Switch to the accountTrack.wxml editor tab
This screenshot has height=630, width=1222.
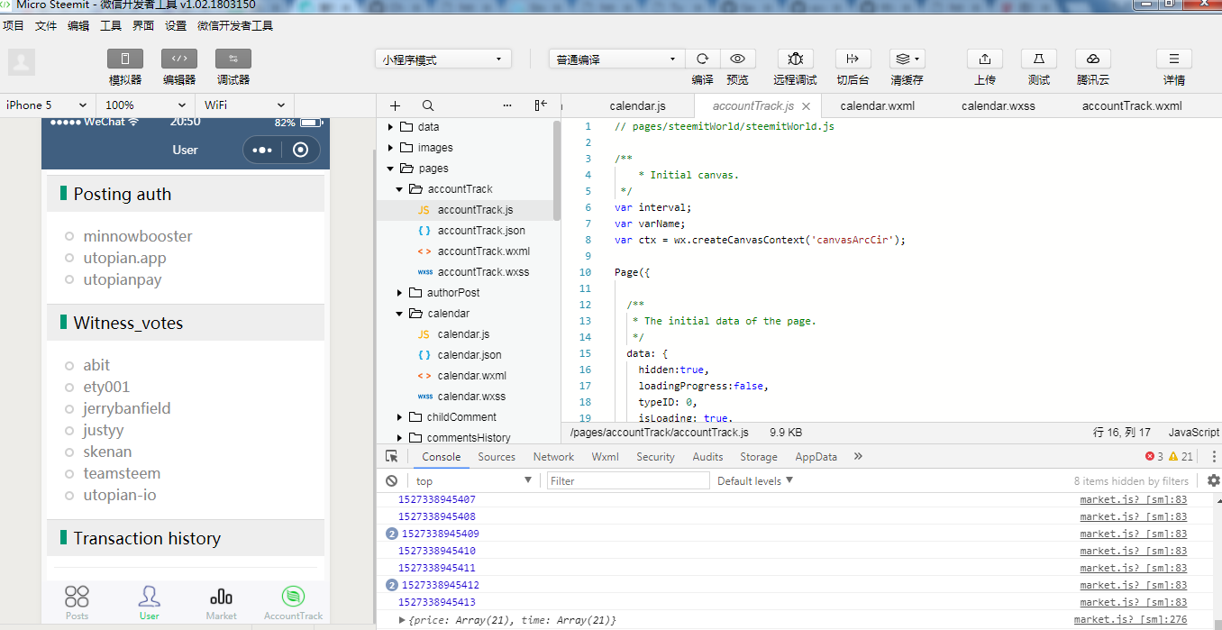(x=1131, y=105)
